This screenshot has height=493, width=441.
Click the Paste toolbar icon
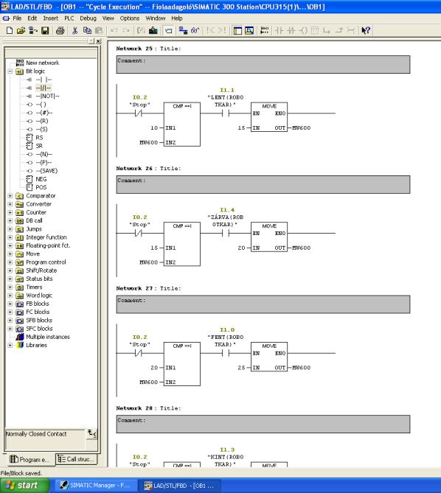(x=99, y=30)
